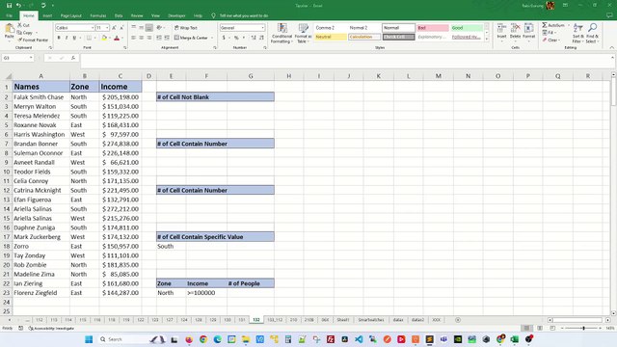Toggle Middle Align
The image size is (617, 347).
tap(142, 28)
